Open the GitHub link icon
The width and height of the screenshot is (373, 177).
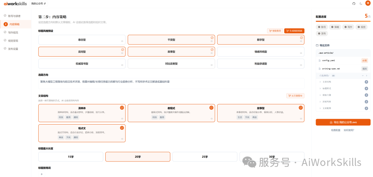(354, 3)
